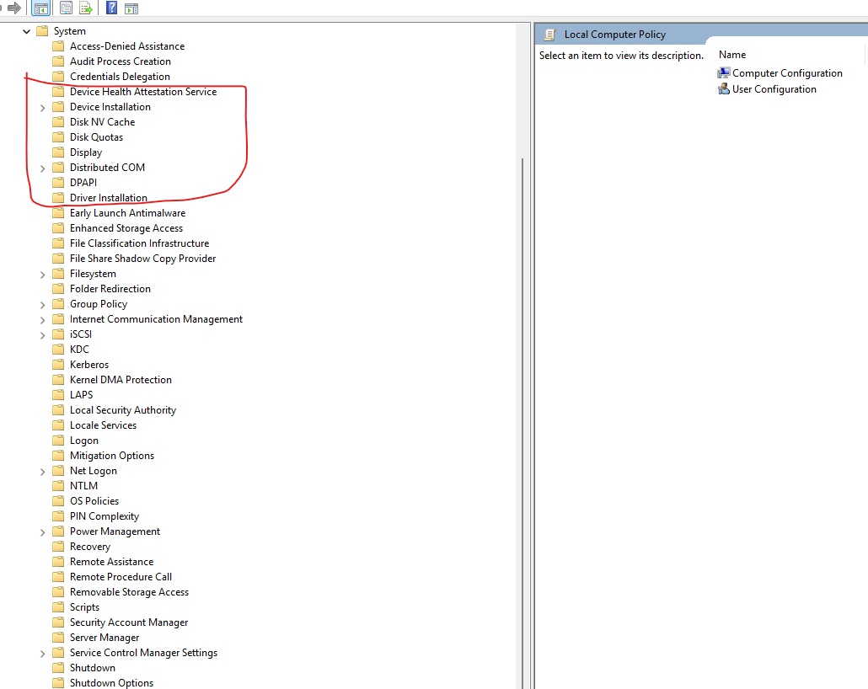868x689 pixels.
Task: Toggle Show/Hide Console Tree toolbar icon
Action: [x=41, y=8]
